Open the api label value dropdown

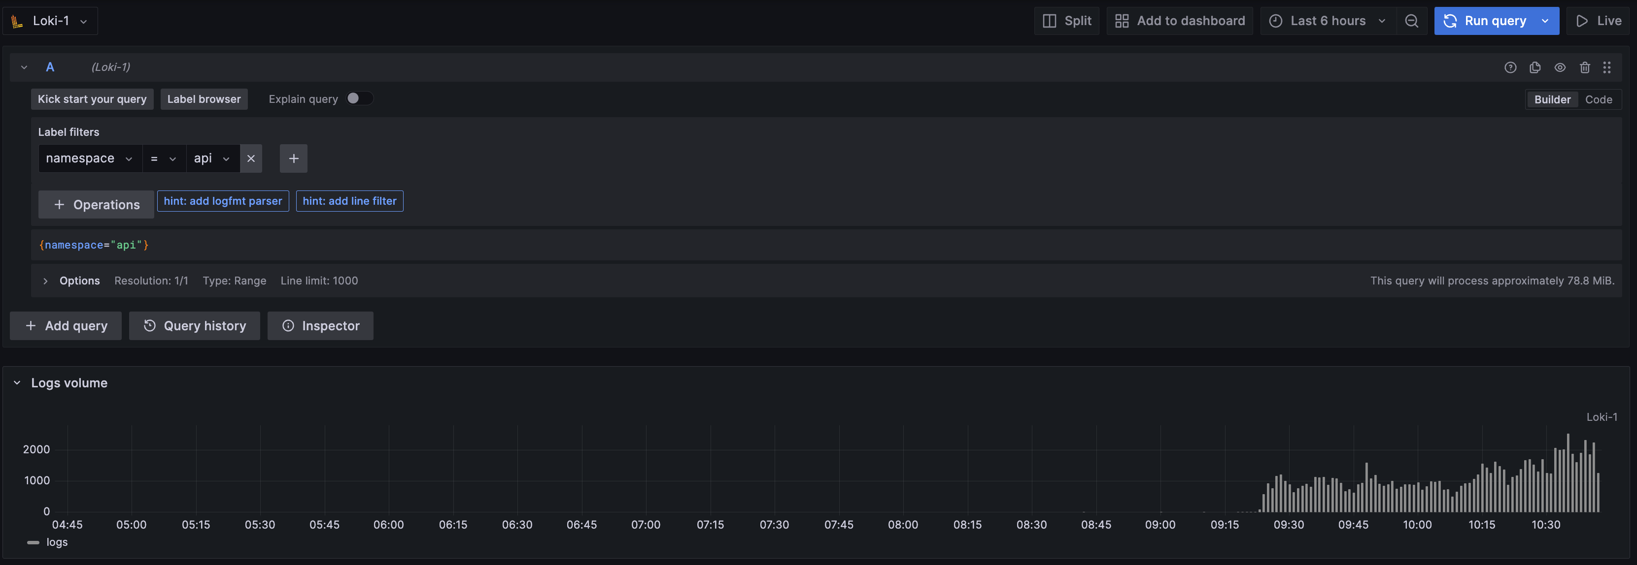pos(212,158)
